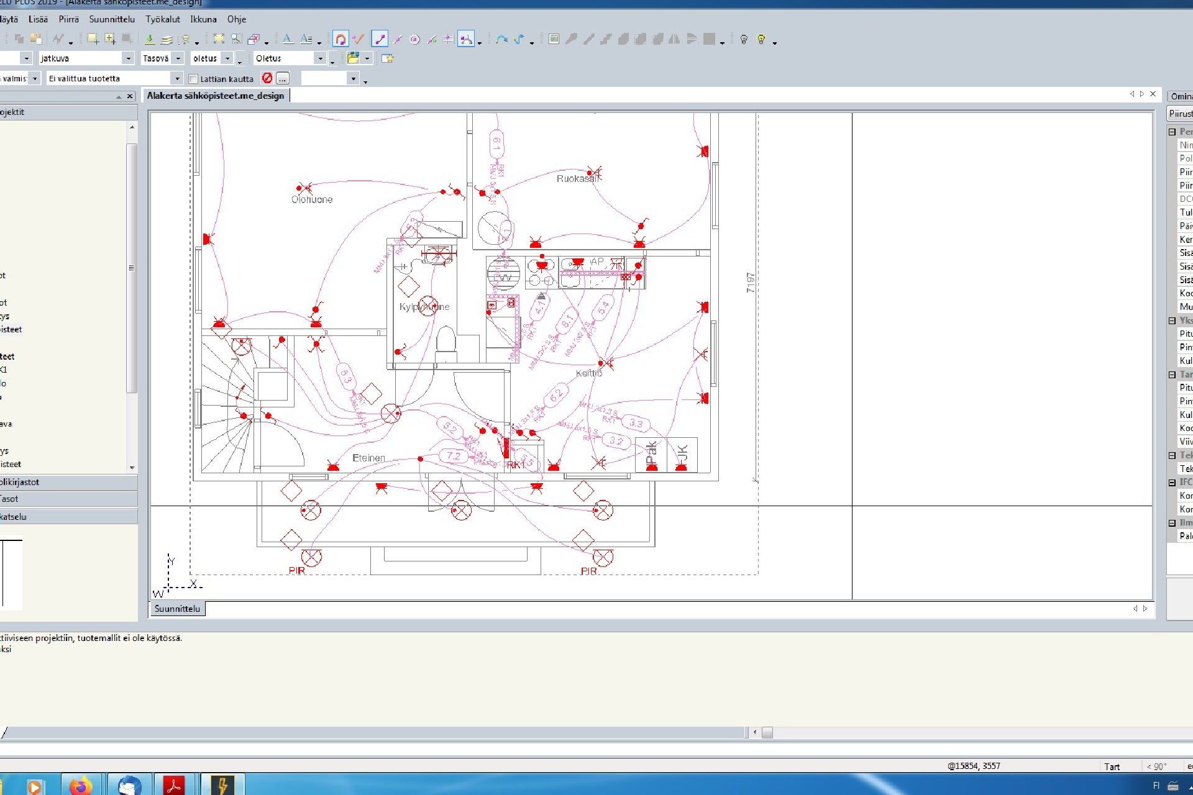The height and width of the screenshot is (795, 1193).
Task: Click the undo arrow icon
Action: 501,39
